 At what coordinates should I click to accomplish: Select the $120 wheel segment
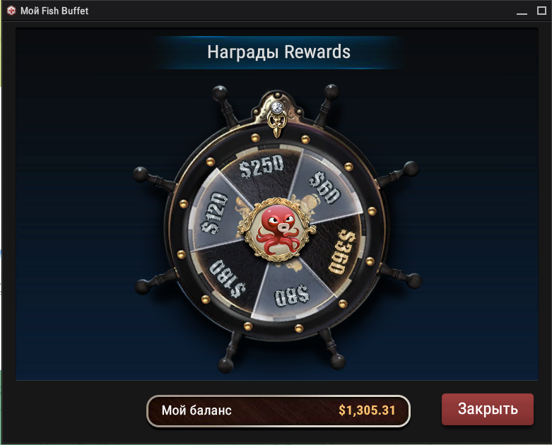[x=214, y=213]
